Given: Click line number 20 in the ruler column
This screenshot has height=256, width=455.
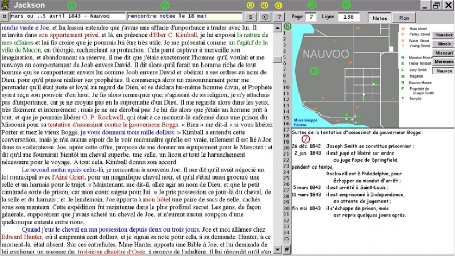Looking at the screenshot, I should (x=286, y=148).
